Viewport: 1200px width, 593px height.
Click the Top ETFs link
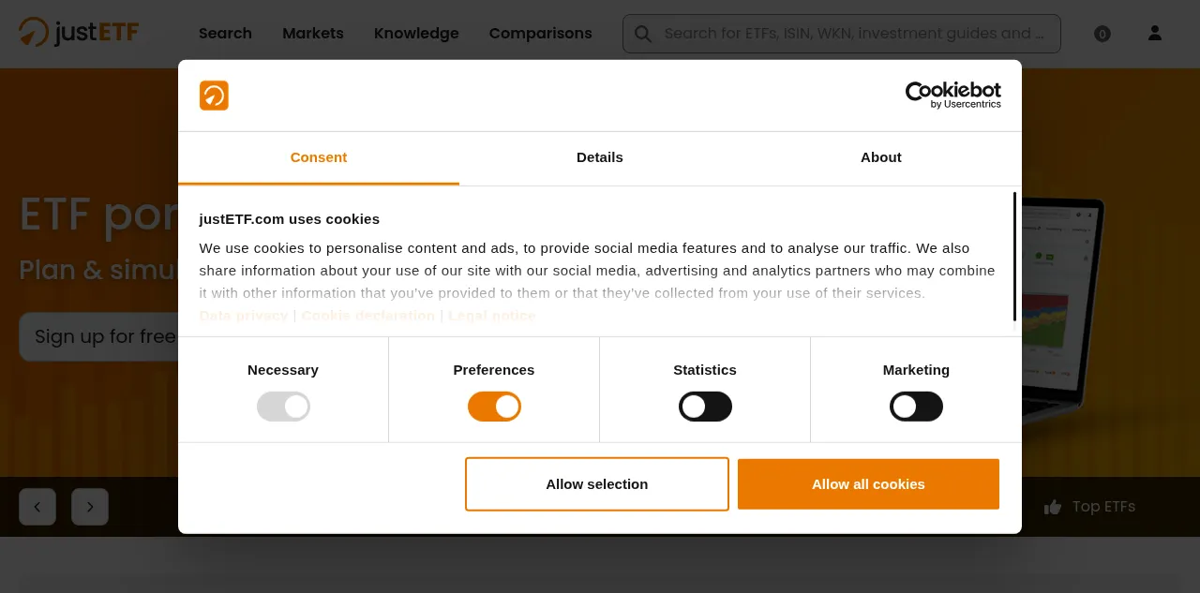tap(1103, 507)
